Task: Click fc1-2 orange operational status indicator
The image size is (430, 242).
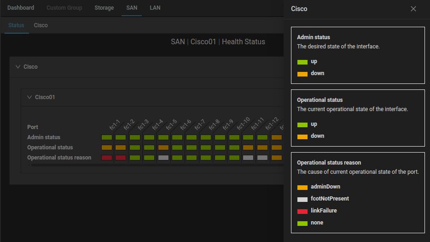Action: pos(121,148)
